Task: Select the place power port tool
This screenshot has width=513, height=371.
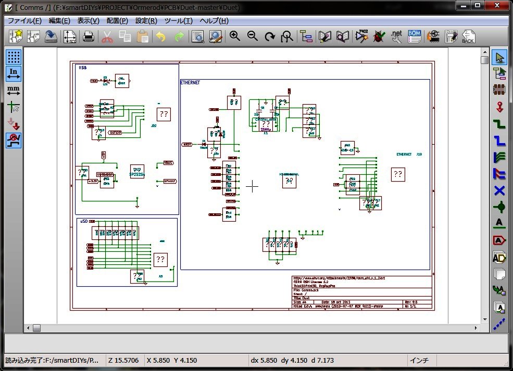Action: point(499,107)
